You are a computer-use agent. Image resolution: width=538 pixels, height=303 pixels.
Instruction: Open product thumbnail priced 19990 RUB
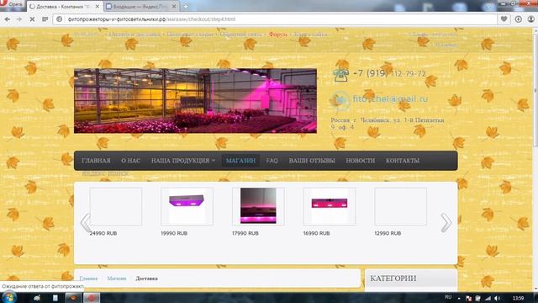tap(187, 206)
